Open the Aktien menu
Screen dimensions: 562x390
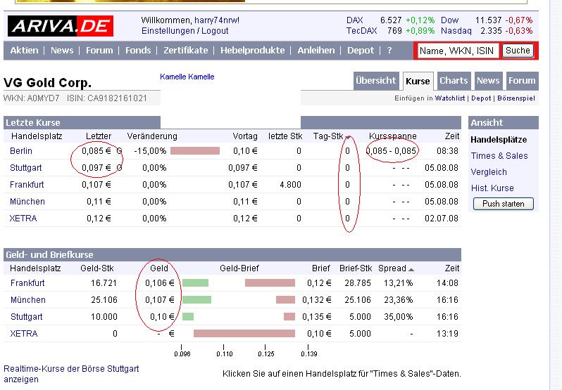(x=24, y=51)
